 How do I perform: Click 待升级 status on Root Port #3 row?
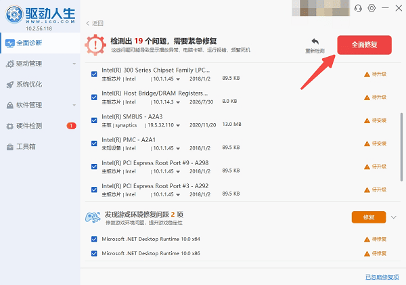click(x=379, y=190)
